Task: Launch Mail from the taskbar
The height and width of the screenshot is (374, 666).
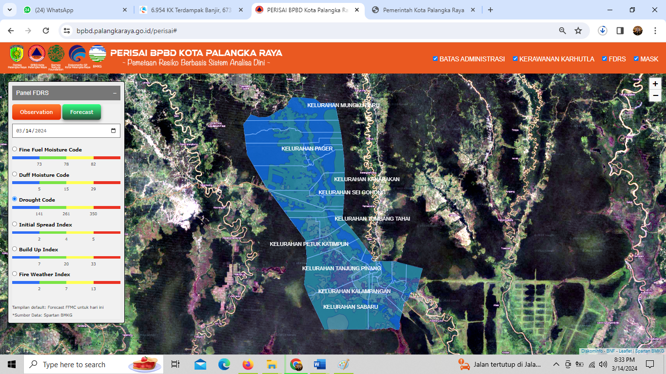Action: coord(200,364)
